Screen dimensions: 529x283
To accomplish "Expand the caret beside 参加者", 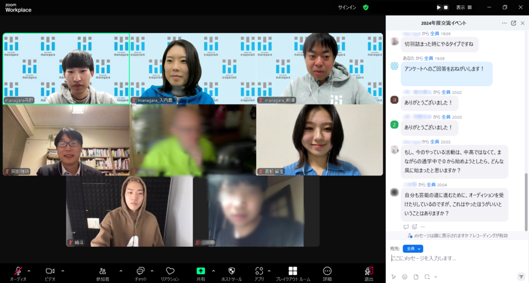I will pos(121,271).
